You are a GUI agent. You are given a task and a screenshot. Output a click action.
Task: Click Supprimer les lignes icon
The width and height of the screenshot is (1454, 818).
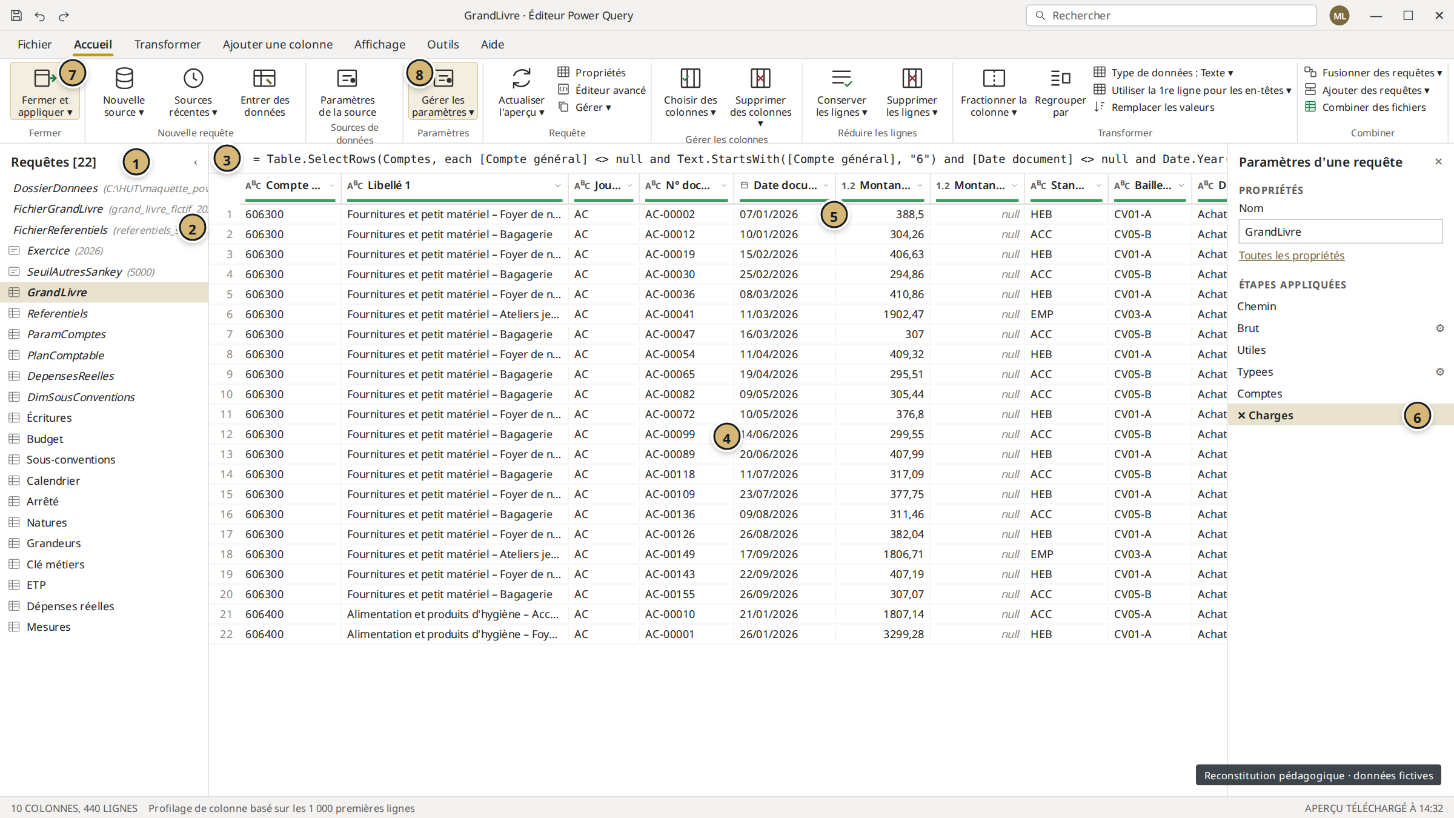pyautogui.click(x=912, y=78)
